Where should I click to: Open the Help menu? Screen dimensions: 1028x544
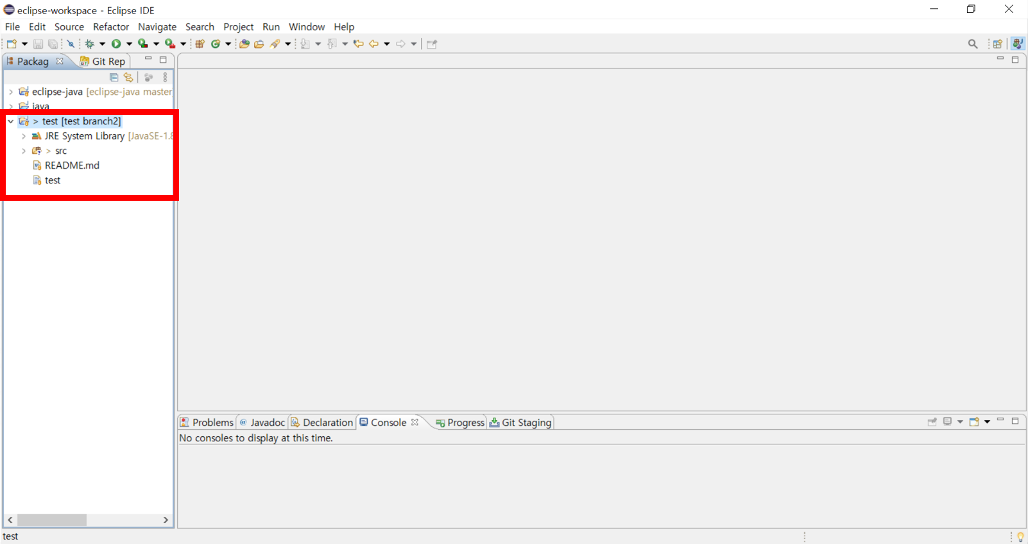point(344,27)
